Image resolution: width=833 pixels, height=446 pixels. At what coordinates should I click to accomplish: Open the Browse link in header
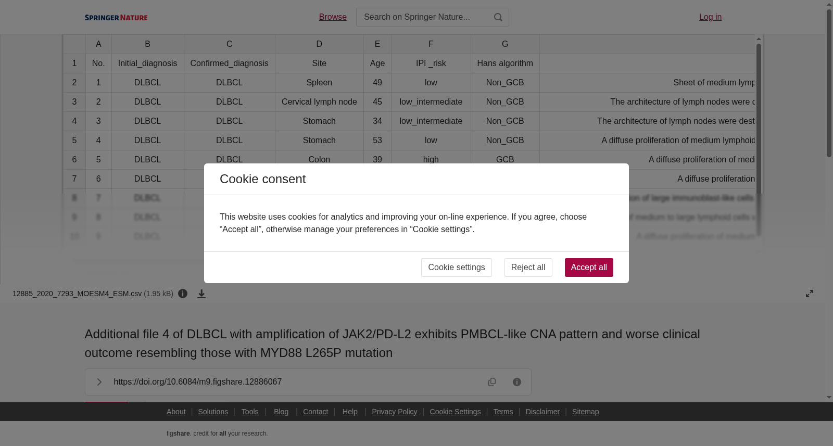333,17
